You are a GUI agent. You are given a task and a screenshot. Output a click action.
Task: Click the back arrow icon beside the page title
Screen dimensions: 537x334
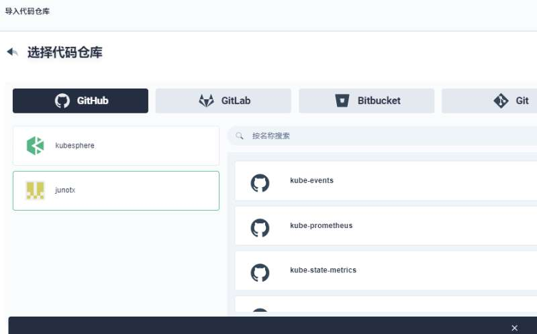tap(12, 52)
